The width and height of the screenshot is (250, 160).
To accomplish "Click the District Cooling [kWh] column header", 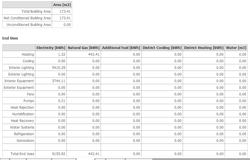I will point(162,48).
